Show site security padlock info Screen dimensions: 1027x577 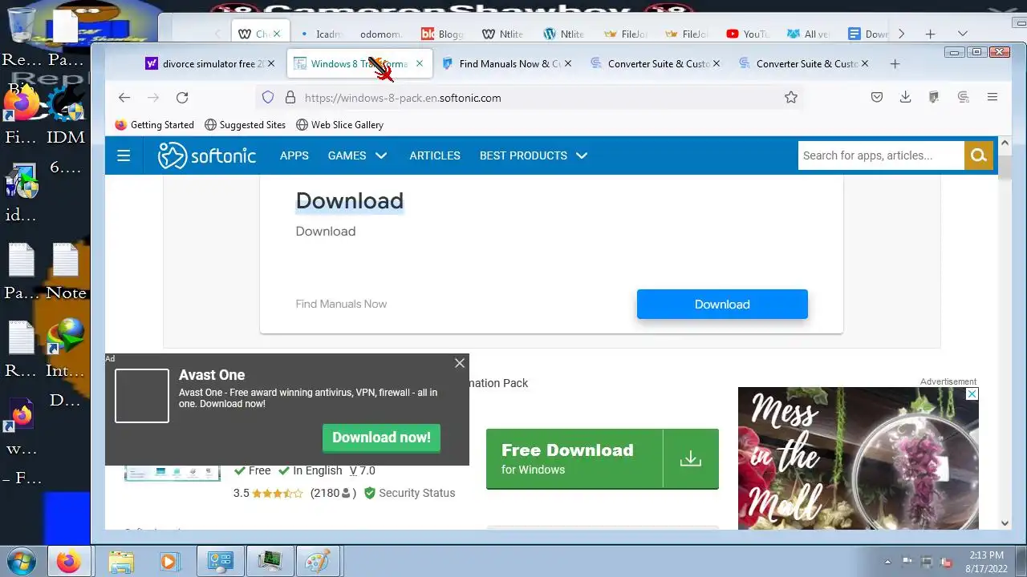tap(290, 97)
